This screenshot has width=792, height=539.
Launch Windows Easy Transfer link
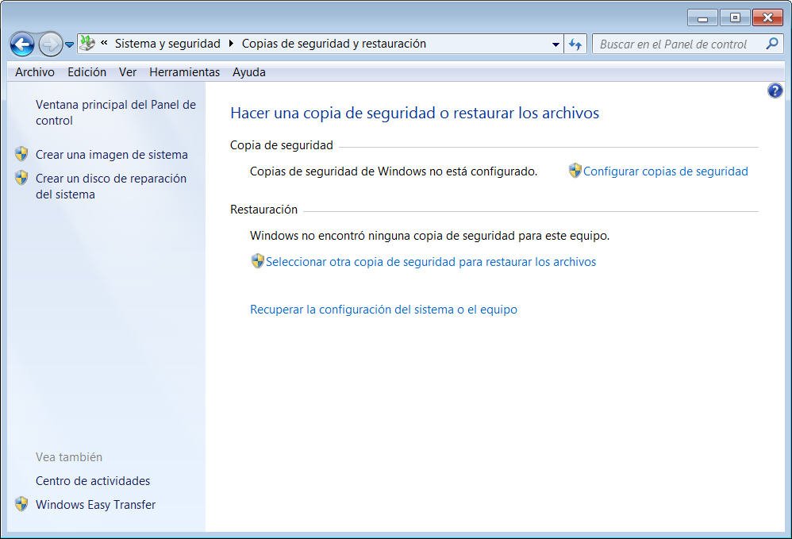click(95, 505)
